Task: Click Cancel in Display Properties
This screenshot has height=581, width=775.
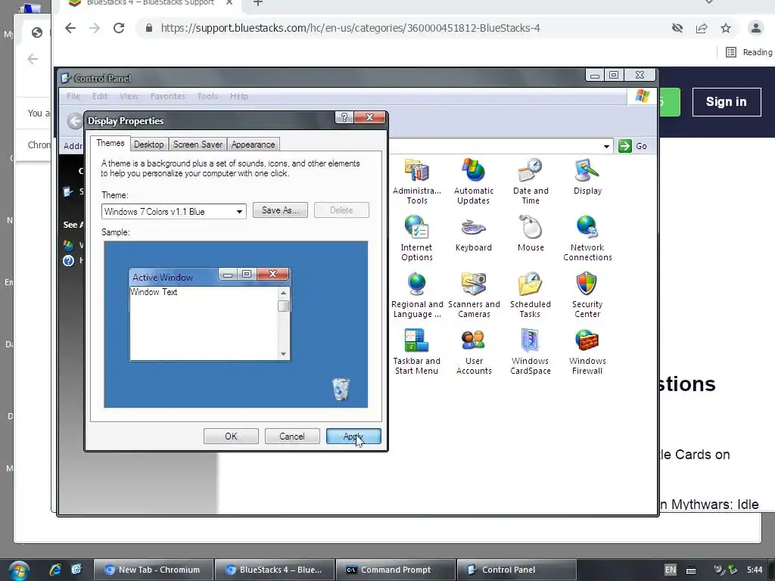Action: click(x=291, y=437)
